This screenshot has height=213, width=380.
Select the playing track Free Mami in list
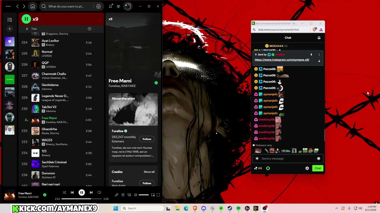(61, 120)
